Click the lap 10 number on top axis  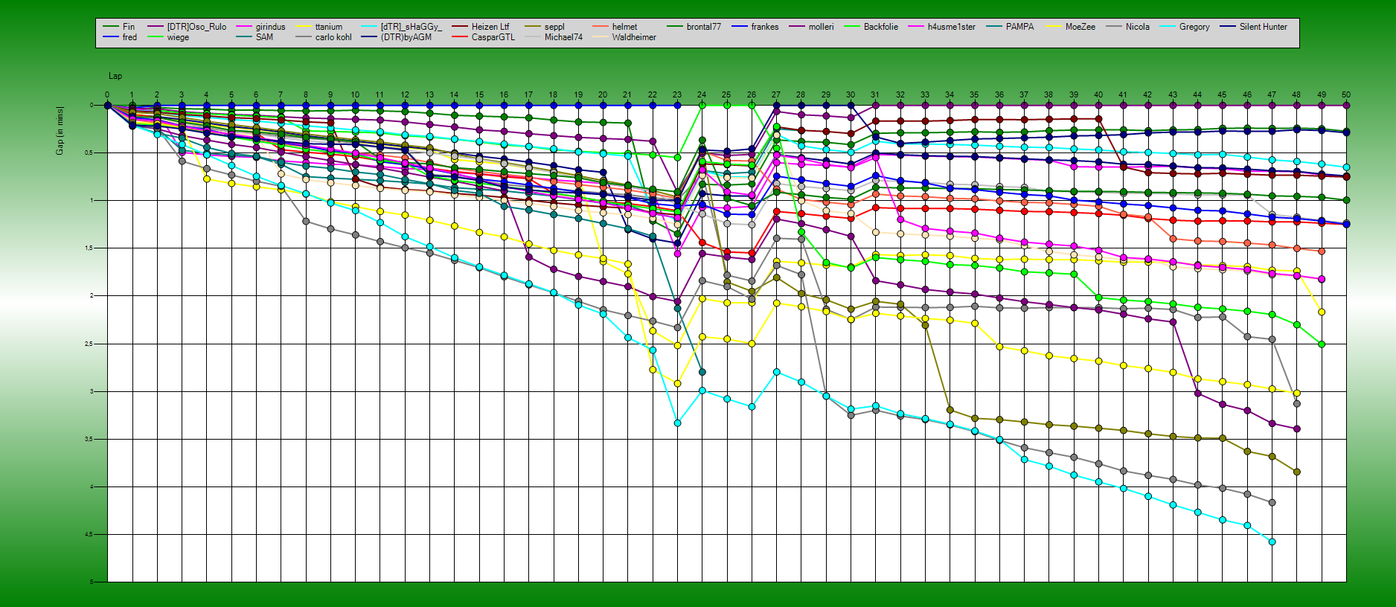tap(355, 95)
